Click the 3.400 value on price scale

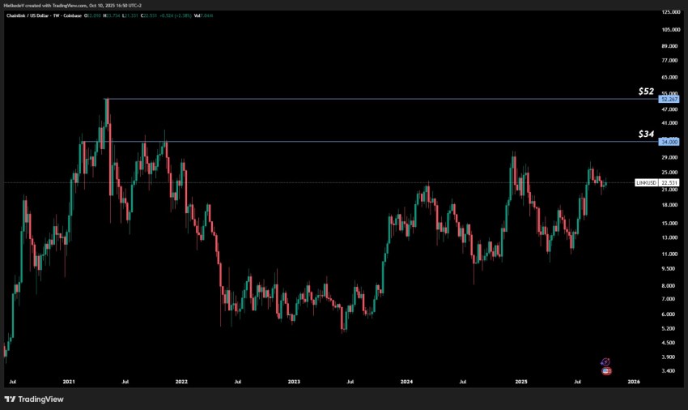669,371
